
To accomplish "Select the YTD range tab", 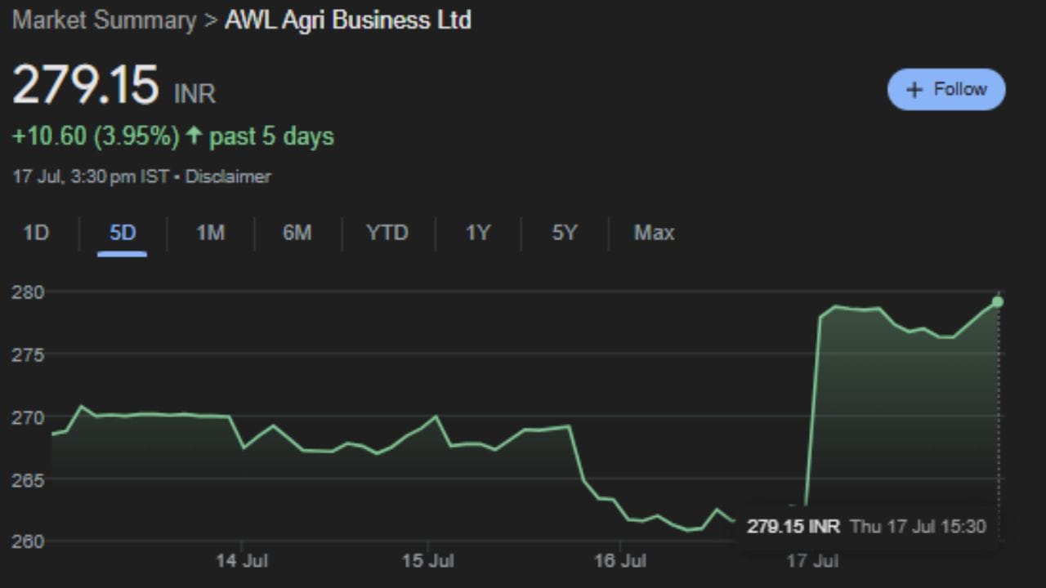I will (387, 233).
